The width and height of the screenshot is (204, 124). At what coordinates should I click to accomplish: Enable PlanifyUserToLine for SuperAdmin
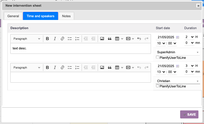[157, 57]
